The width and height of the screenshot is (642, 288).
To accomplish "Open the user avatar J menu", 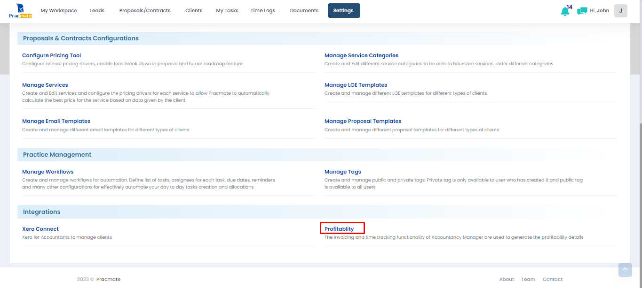I will coord(621,11).
